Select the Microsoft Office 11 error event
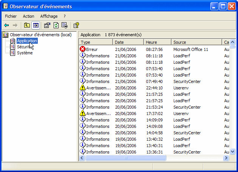238x172 pixels. coord(190,49)
